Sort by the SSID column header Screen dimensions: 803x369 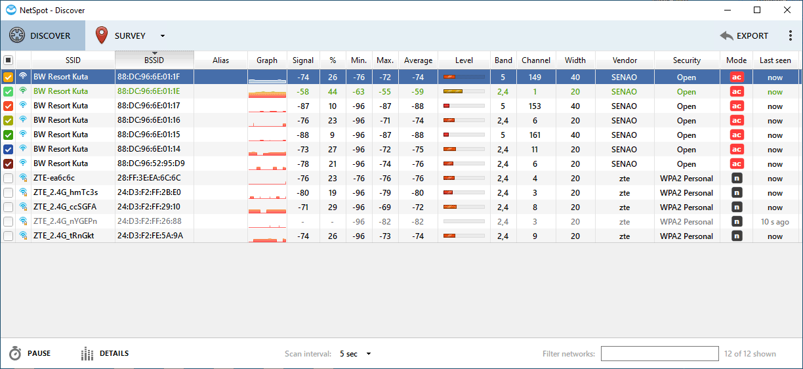click(x=73, y=60)
